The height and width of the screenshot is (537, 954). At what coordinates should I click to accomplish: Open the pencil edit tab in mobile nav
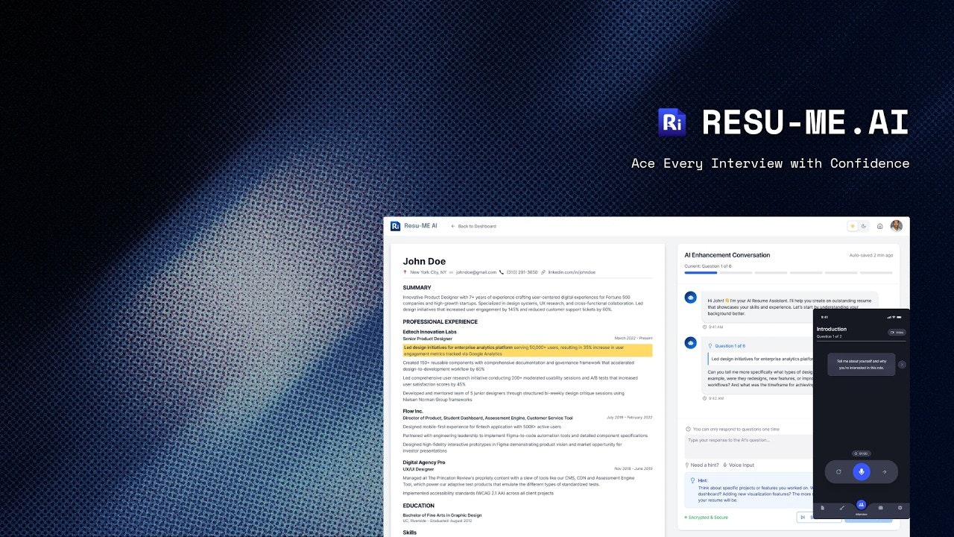coord(842,508)
